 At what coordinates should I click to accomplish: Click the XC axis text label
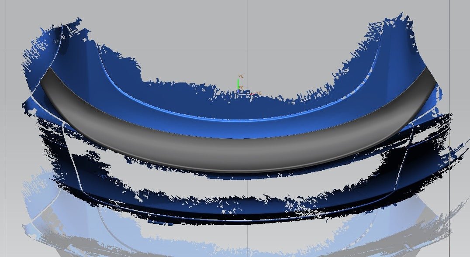258,93
